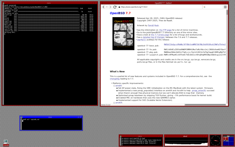Switch to the pager's bottom-left desktop page

coord(226,143)
